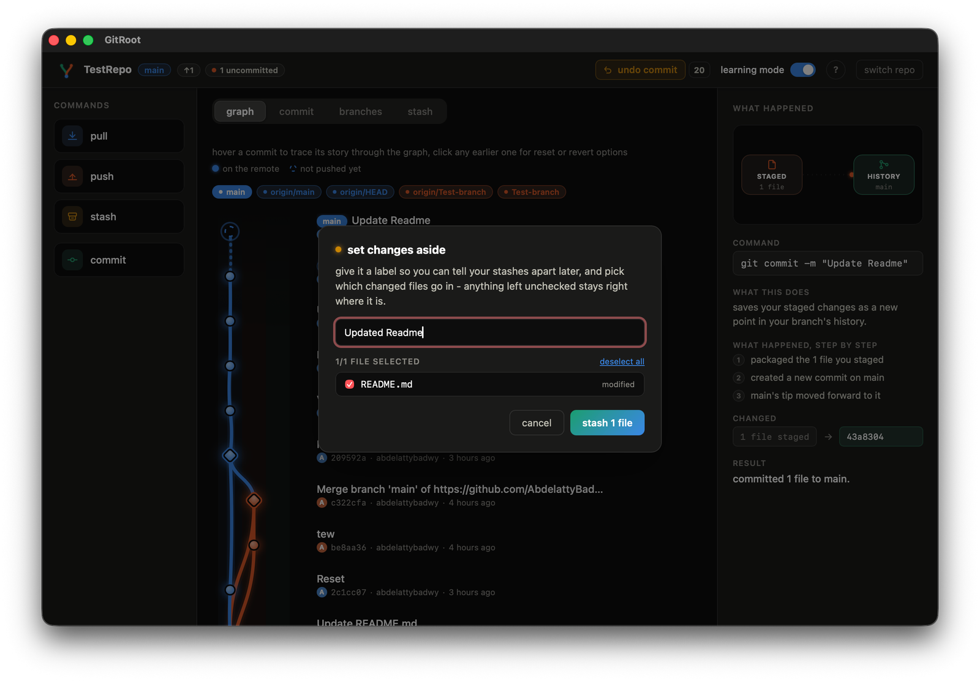This screenshot has height=681, width=980.
Task: Click the GitRoot branch logo icon
Action: point(66,70)
